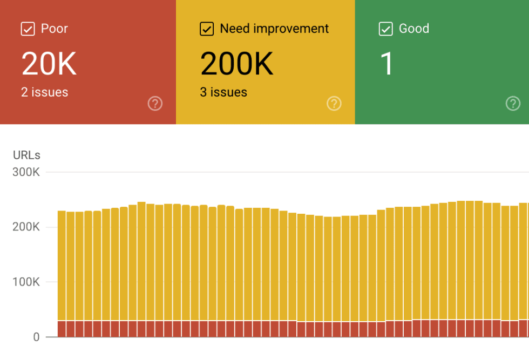The image size is (529, 346).
Task: Select the Good label text
Action: click(414, 29)
